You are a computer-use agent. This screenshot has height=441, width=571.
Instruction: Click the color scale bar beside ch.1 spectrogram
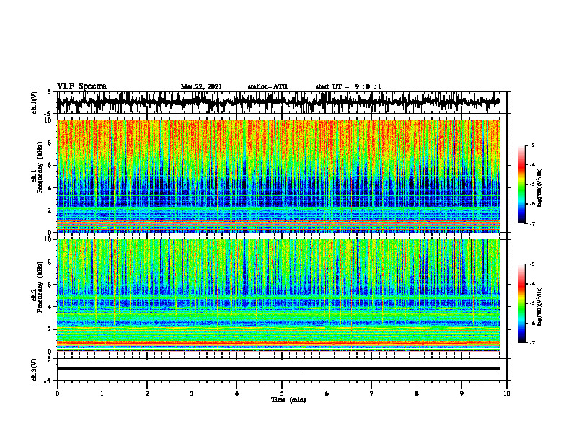point(522,184)
